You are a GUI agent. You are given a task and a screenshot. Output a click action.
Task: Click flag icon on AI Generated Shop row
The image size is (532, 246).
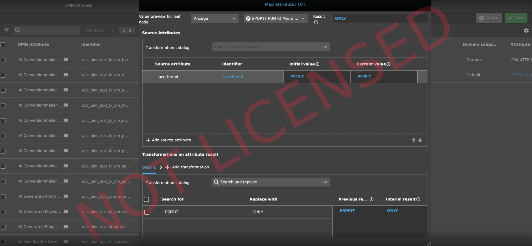[x=66, y=227]
